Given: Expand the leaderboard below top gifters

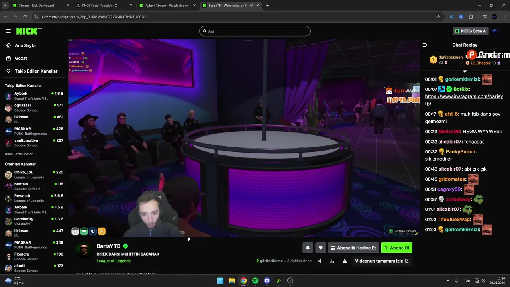Looking at the screenshot, I should tap(465, 71).
